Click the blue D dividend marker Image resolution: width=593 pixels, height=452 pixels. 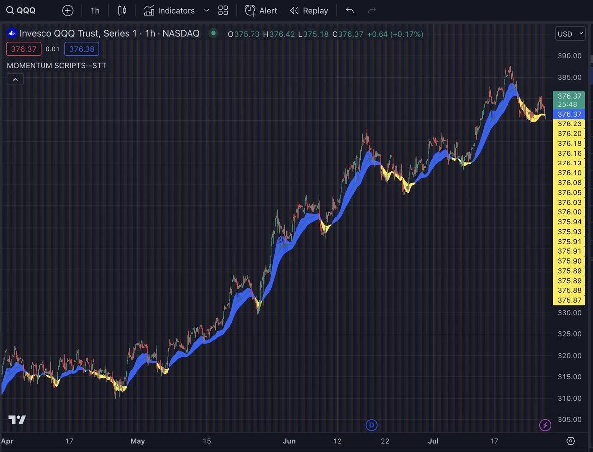[x=371, y=424]
